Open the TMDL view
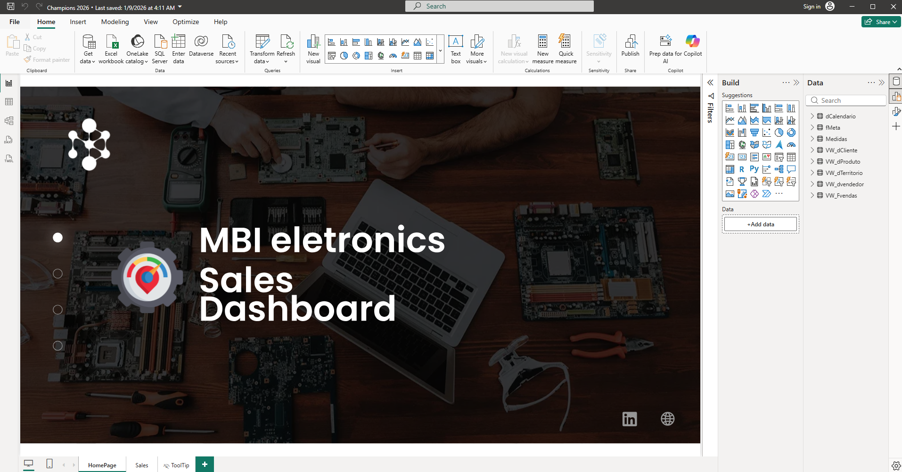 (x=8, y=159)
